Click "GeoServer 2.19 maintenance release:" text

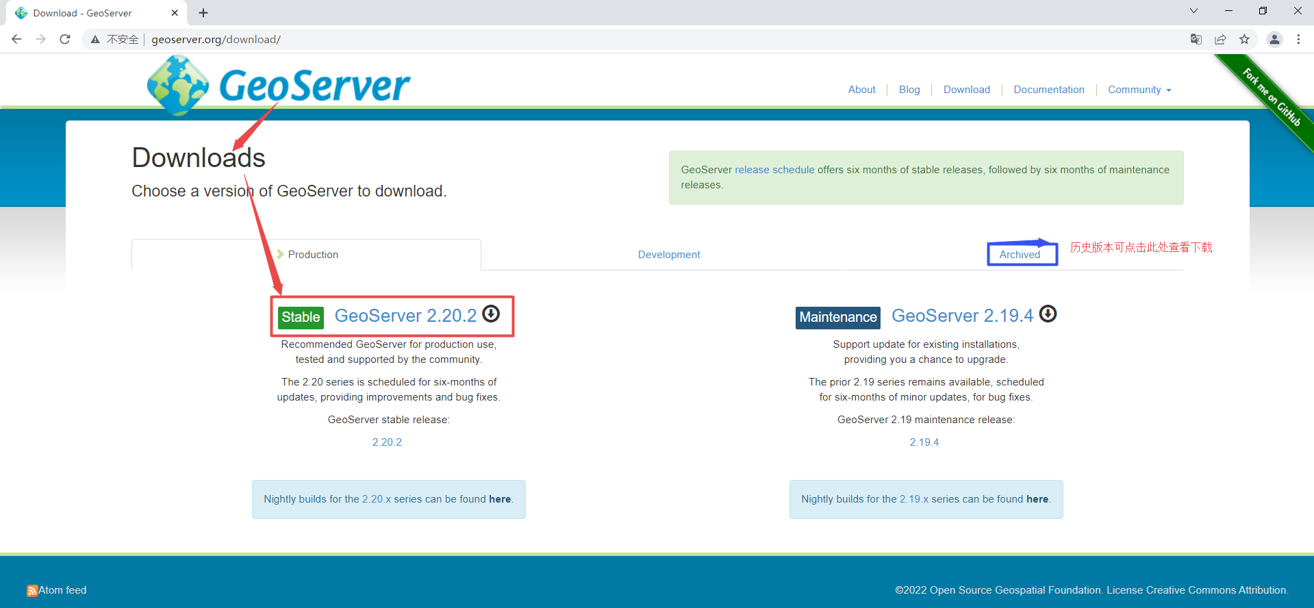coord(926,420)
